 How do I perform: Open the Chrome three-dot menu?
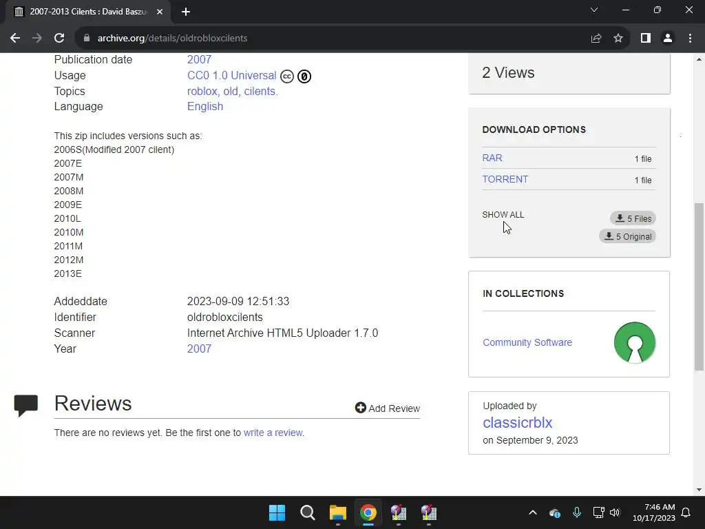tap(690, 39)
